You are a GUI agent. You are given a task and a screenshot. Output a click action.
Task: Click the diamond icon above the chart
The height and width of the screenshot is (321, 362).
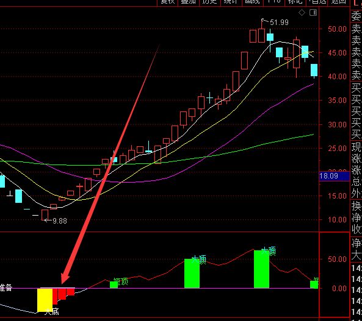[x=302, y=13]
